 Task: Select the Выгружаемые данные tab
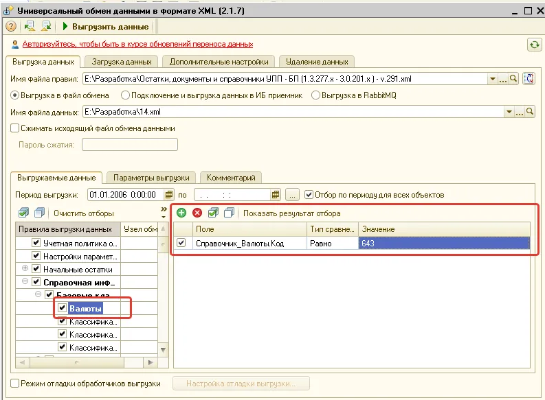56,178
